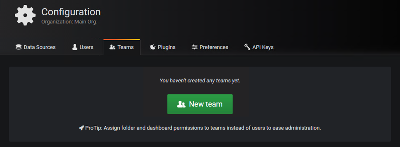
Task: Click the key icon beside API Keys
Action: pyautogui.click(x=247, y=47)
